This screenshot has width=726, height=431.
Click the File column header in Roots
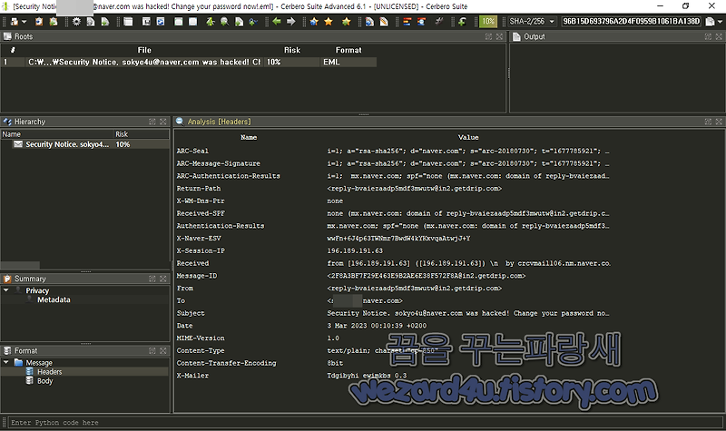click(144, 50)
